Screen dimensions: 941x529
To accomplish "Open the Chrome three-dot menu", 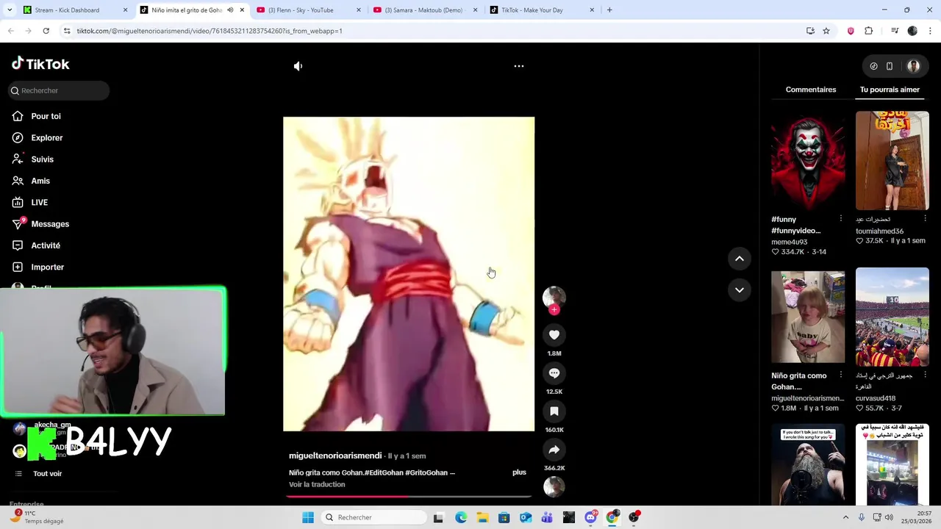I will click(x=931, y=31).
